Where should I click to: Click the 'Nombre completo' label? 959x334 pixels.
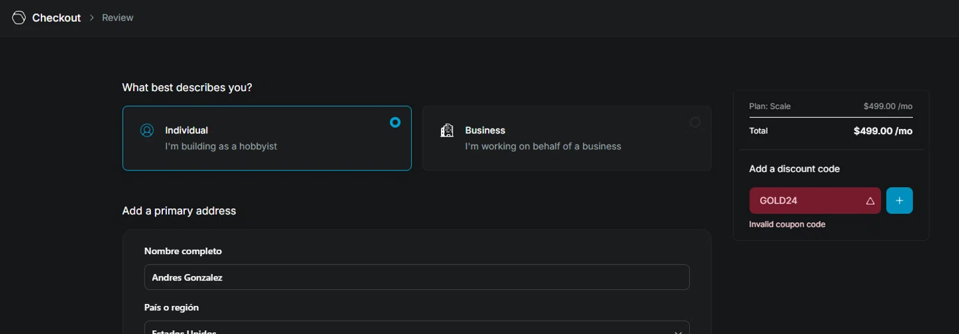(x=183, y=251)
